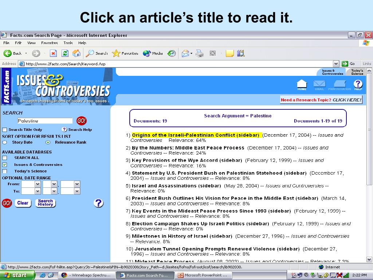373x280 pixels.
Task: Click the address bar URL field
Action: [x=176, y=63]
